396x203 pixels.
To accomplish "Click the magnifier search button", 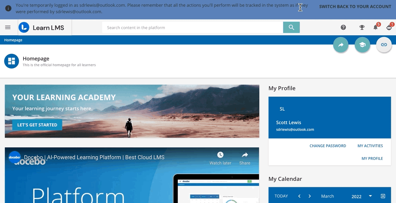I will coord(291,27).
